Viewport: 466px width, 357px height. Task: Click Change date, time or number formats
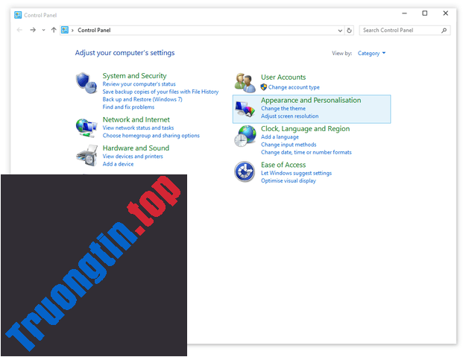tap(306, 152)
